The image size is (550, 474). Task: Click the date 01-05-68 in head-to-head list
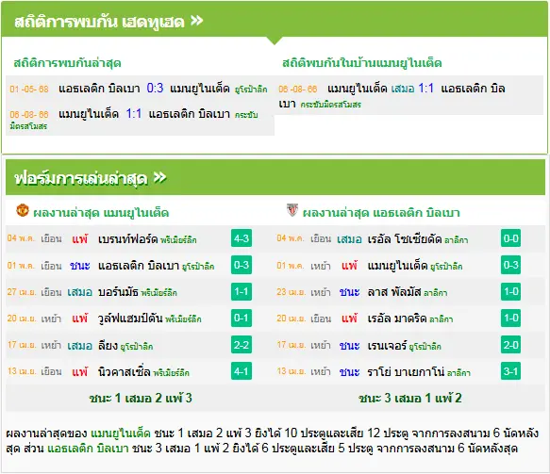(x=29, y=89)
